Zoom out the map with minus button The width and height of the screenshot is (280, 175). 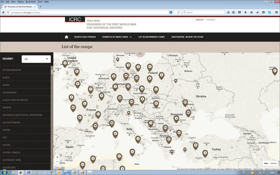(57, 162)
